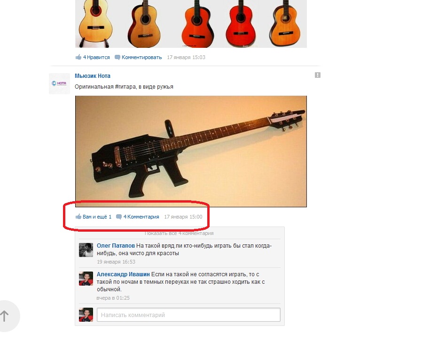Image resolution: width=430 pixels, height=348 pixels.
Task: Open Александр Ивашин profile name link
Action: (x=123, y=274)
